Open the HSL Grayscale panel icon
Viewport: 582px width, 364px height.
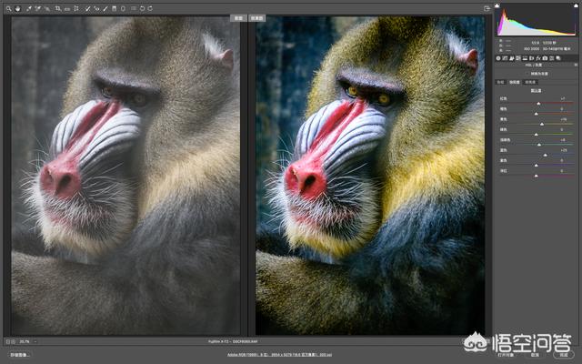518,58
